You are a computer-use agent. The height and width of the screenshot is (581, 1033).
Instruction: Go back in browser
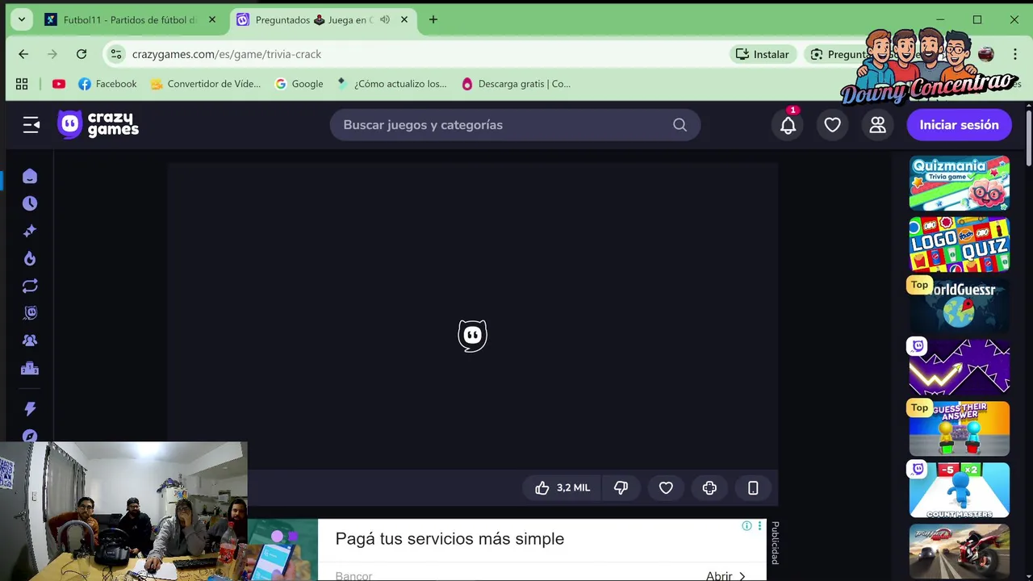pos(23,54)
